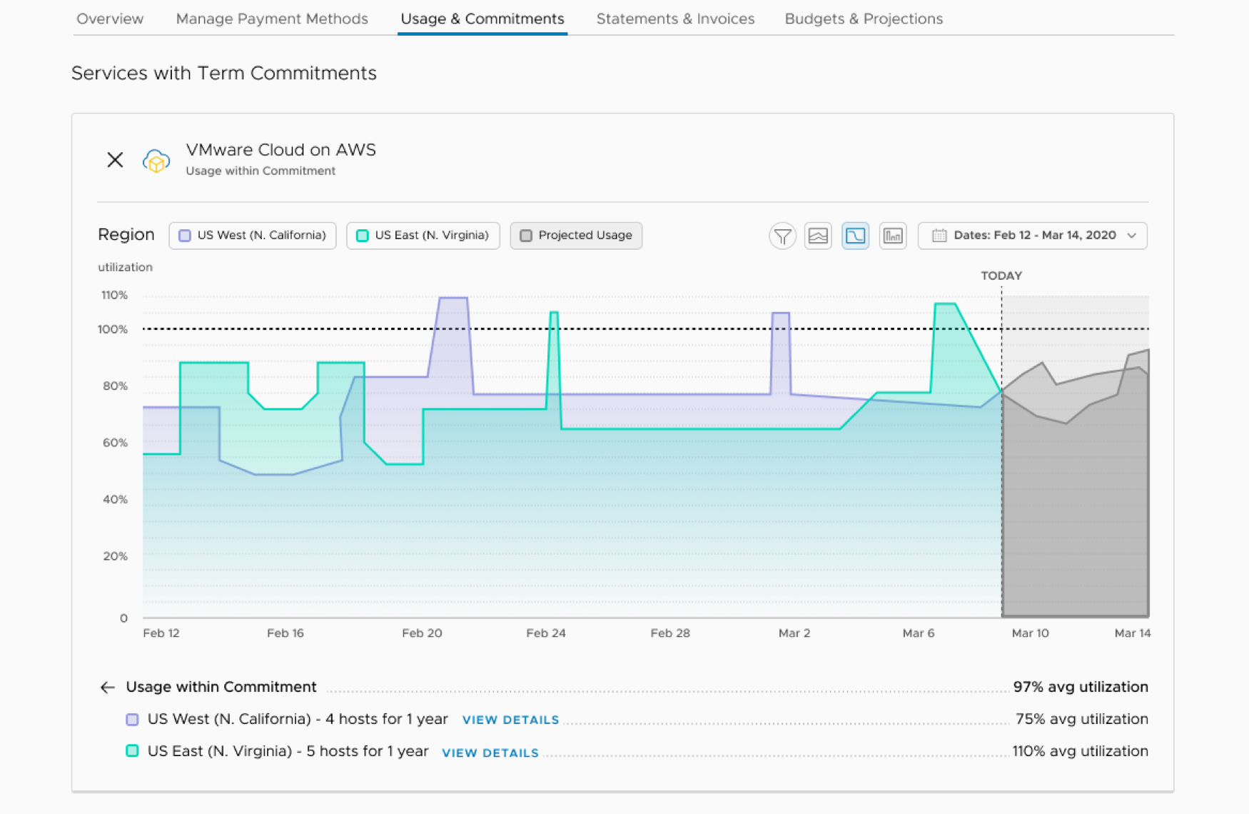Go to Manage Payment Methods tab
This screenshot has height=814, width=1249.
click(272, 19)
